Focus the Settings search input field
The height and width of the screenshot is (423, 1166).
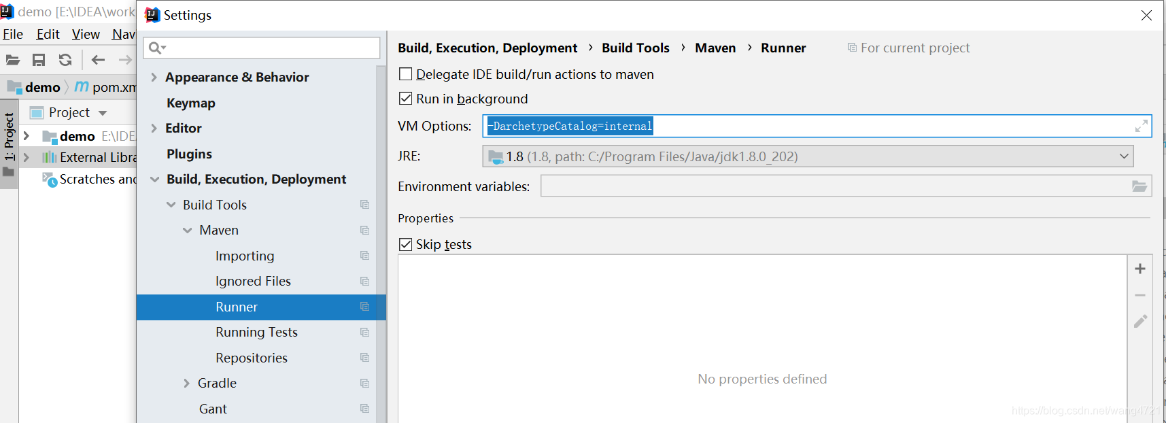click(262, 48)
